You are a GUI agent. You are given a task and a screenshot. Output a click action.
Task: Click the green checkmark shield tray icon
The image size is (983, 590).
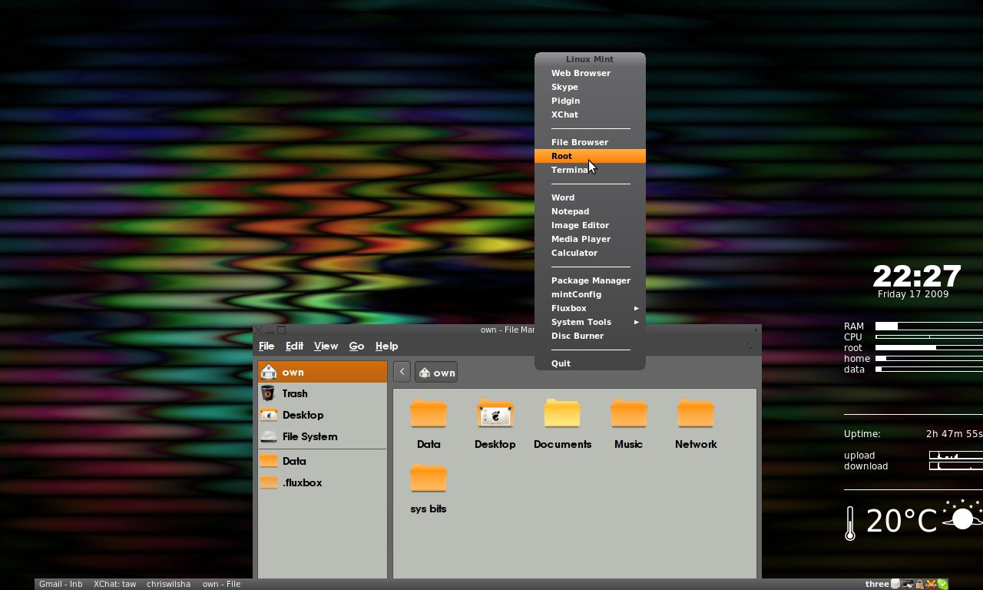pos(942,584)
